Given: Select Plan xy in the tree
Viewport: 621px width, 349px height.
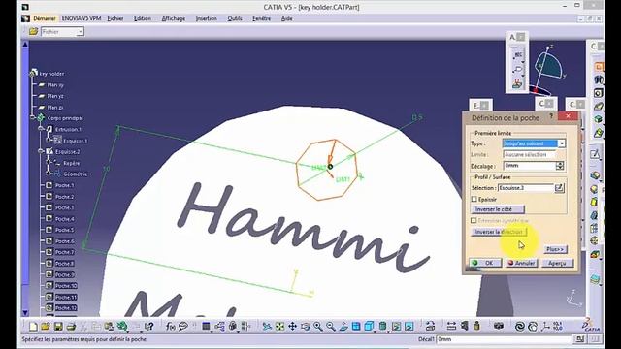Looking at the screenshot, I should [55, 85].
